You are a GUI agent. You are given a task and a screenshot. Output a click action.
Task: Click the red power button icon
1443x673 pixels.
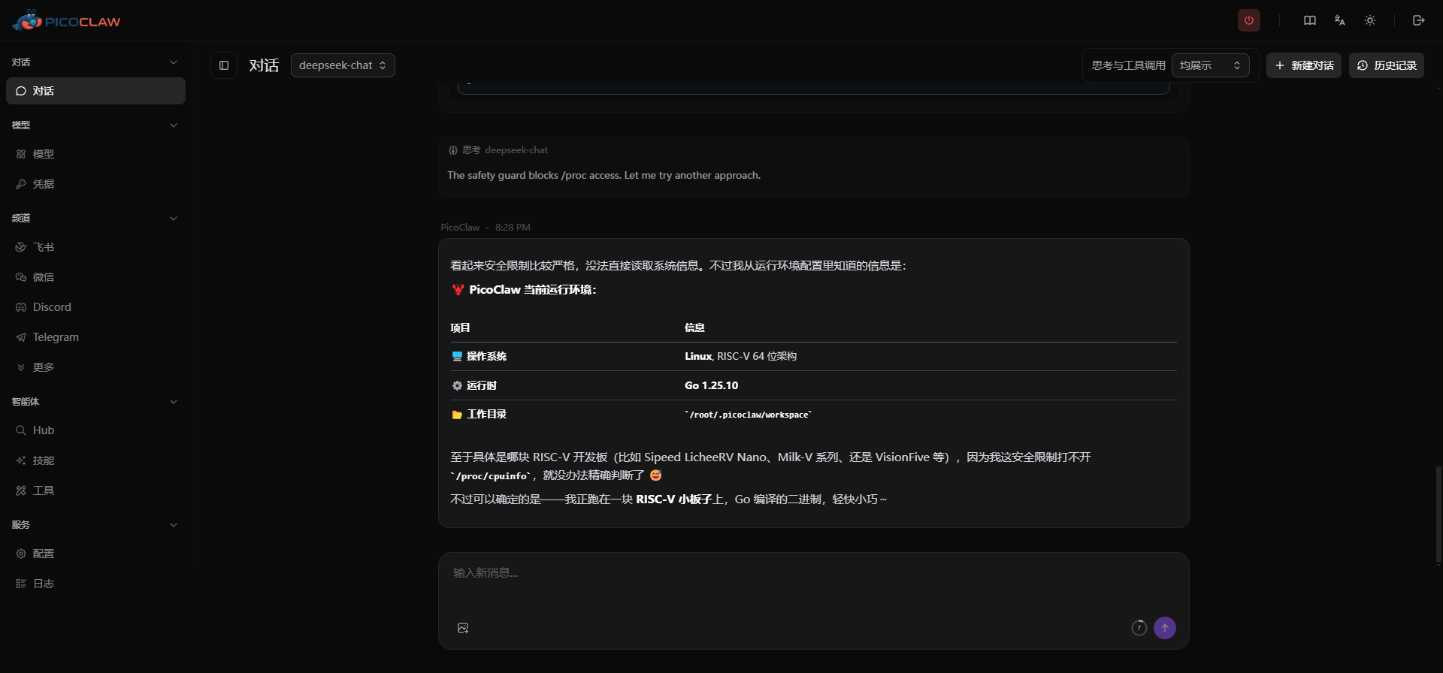tap(1249, 20)
